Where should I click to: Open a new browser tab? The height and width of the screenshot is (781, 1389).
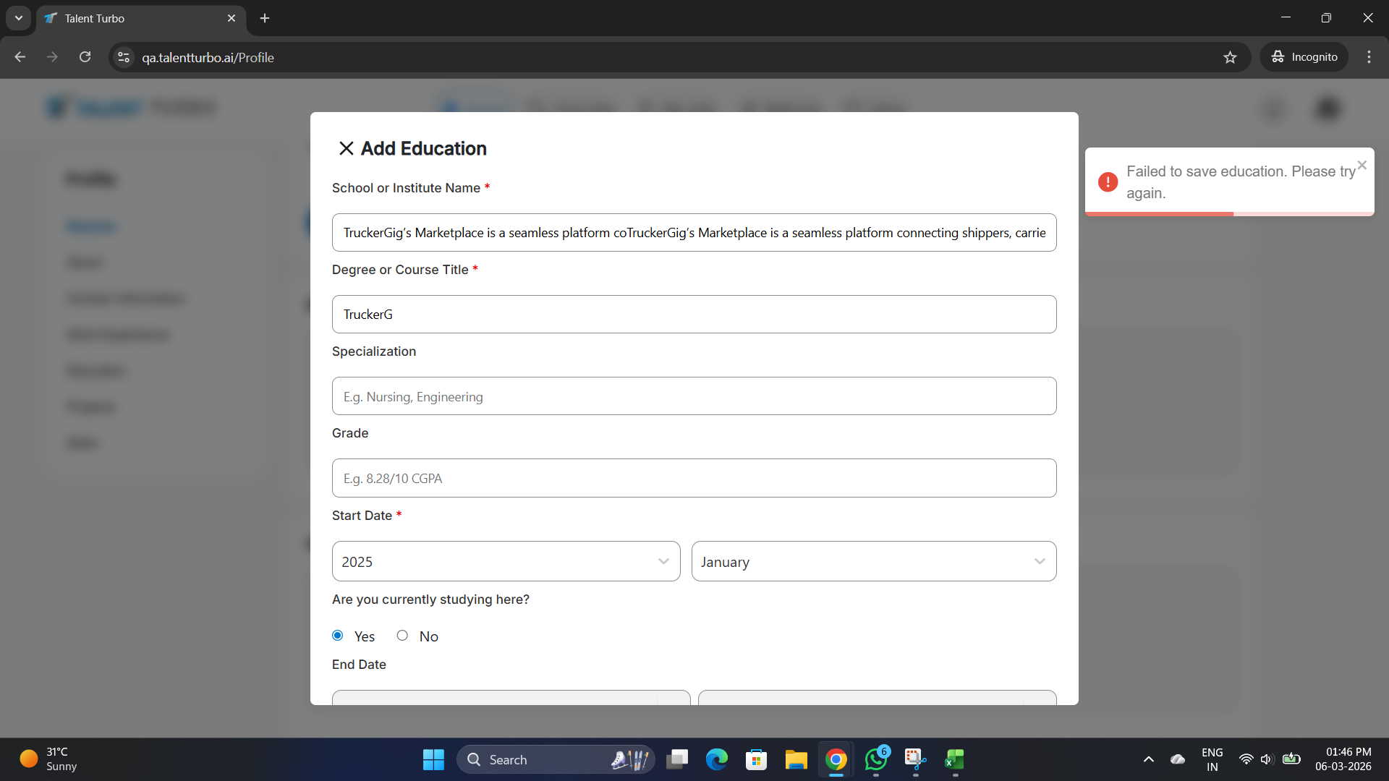265,18
